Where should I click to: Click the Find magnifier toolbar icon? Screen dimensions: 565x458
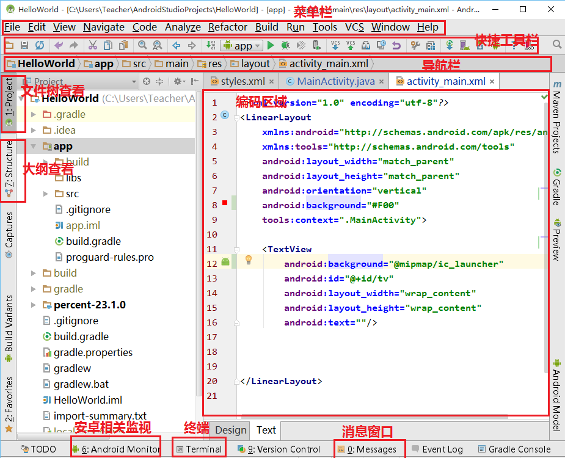142,45
